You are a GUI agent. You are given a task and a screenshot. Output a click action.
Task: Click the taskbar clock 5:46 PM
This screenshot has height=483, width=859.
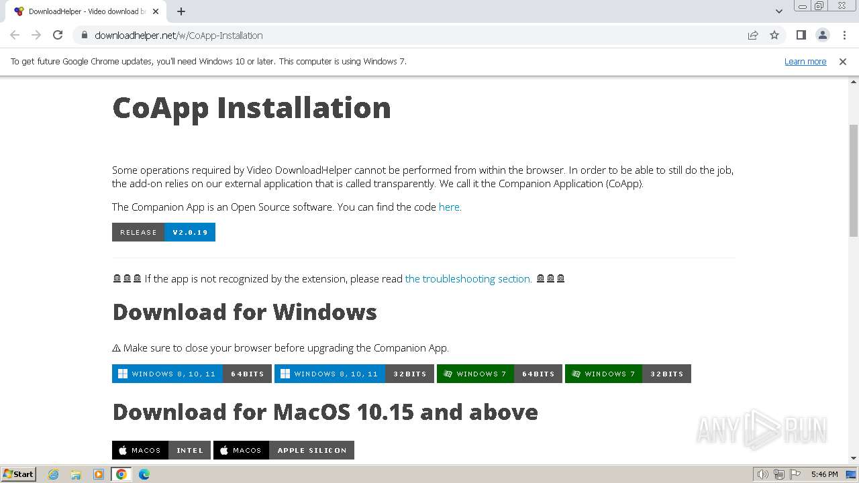point(825,474)
